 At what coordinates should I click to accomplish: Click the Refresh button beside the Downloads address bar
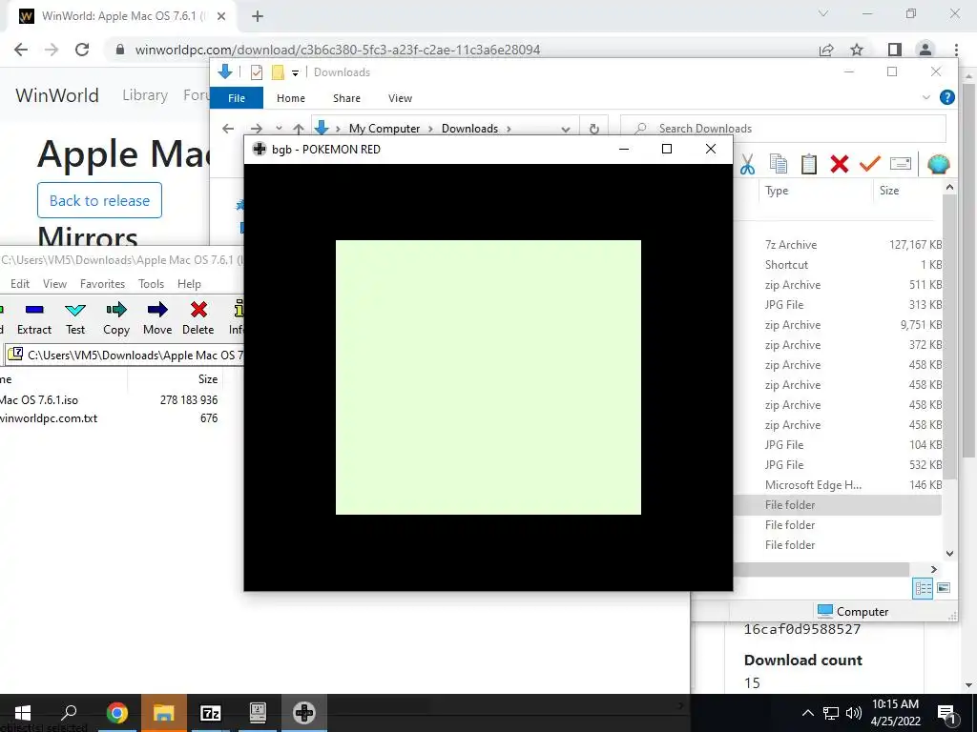pyautogui.click(x=593, y=129)
